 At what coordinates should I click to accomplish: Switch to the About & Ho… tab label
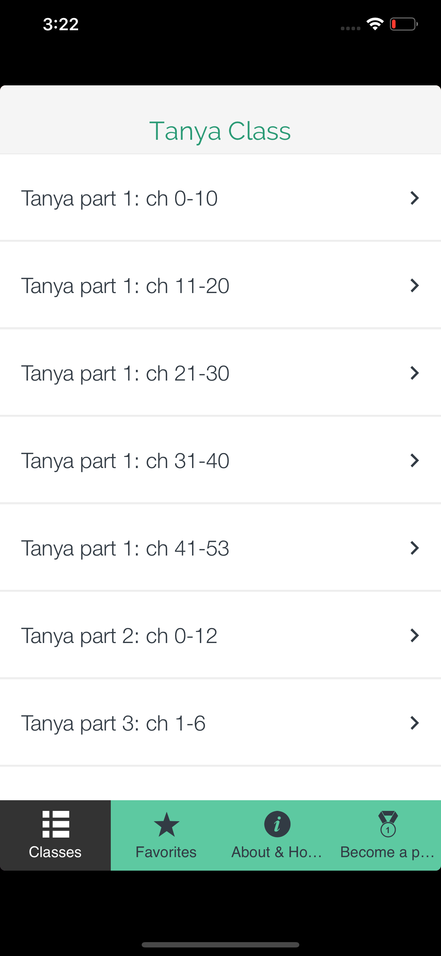tap(277, 852)
